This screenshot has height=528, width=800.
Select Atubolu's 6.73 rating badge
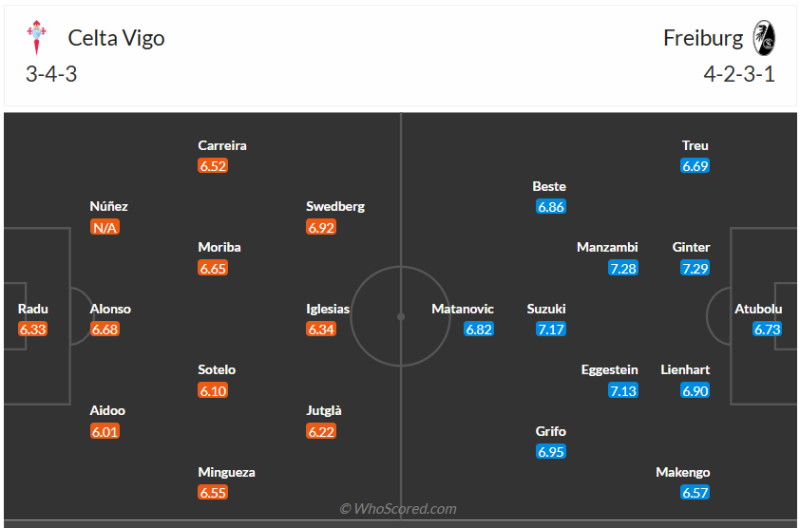(x=767, y=330)
